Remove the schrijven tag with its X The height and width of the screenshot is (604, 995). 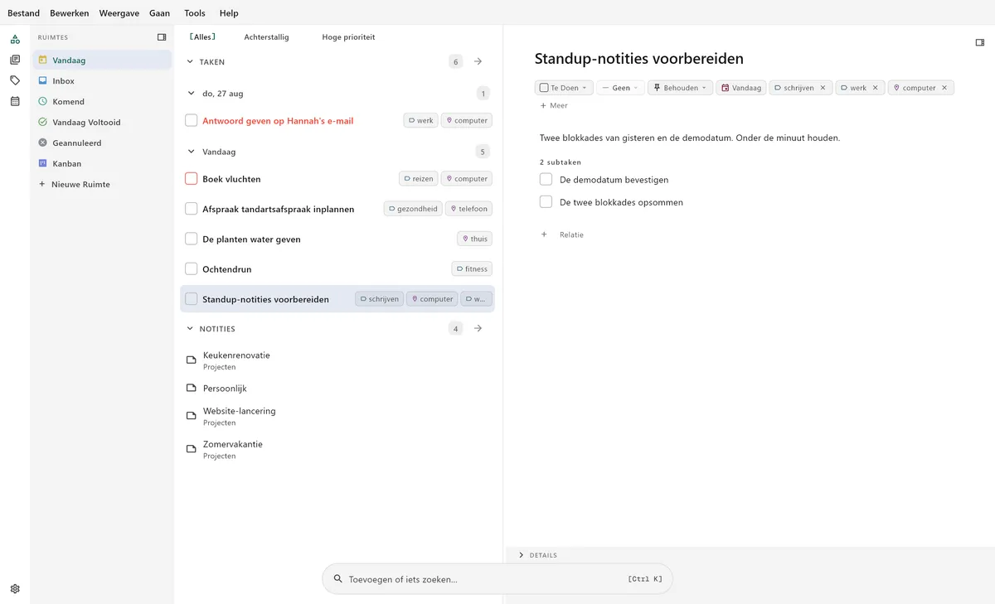tap(823, 88)
